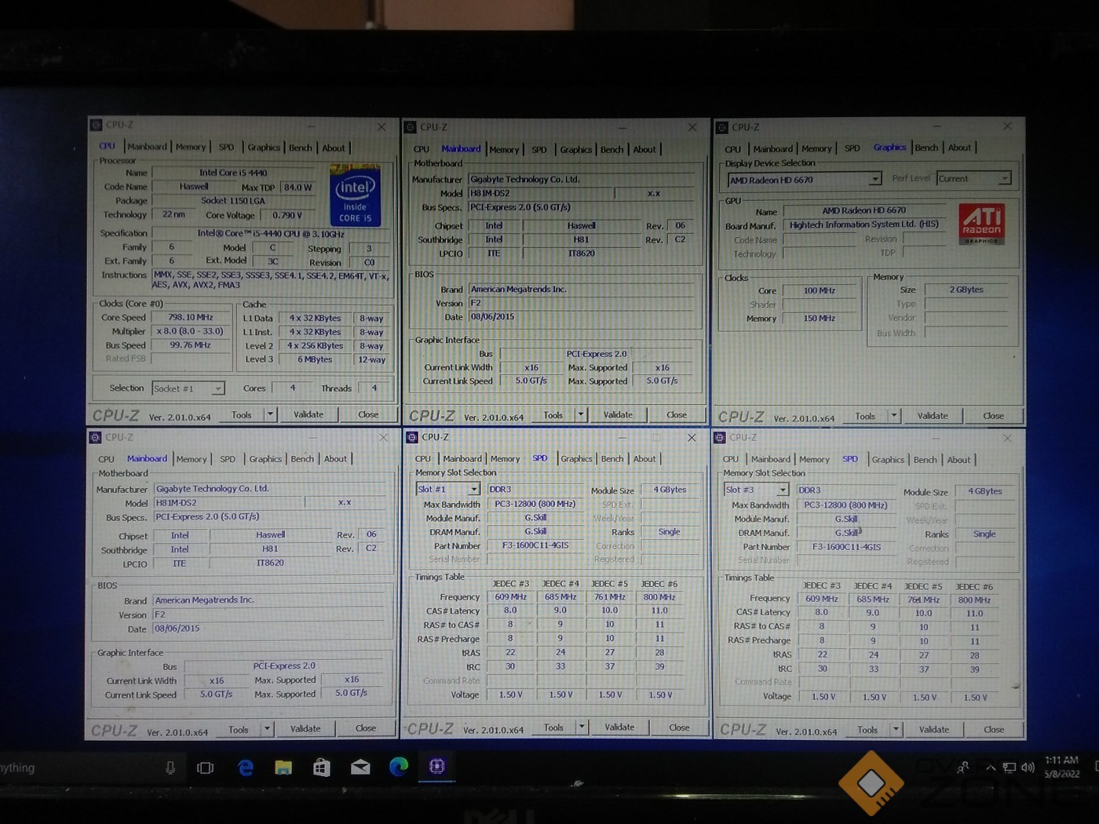Screen dimensions: 1099x824
Task: Click PC3-12800 bandwidth field in Slot #3 window
Action: click(x=846, y=505)
